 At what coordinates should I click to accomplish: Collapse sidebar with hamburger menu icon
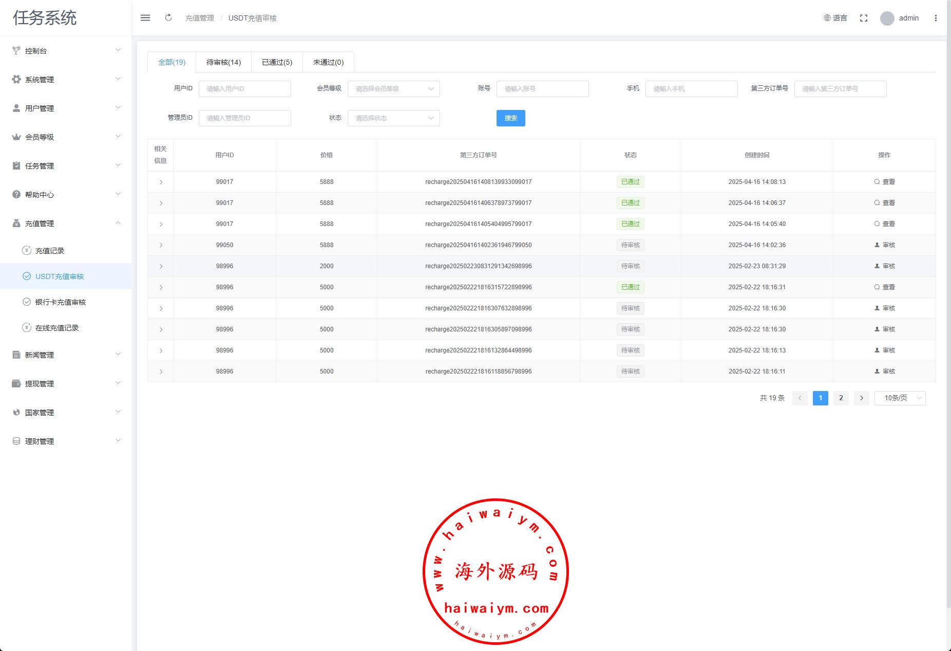coord(145,18)
